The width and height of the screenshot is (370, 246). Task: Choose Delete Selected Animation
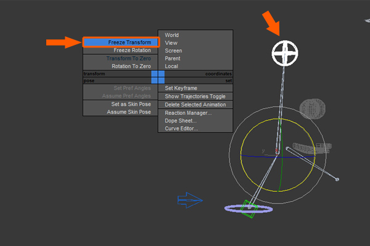(195, 105)
